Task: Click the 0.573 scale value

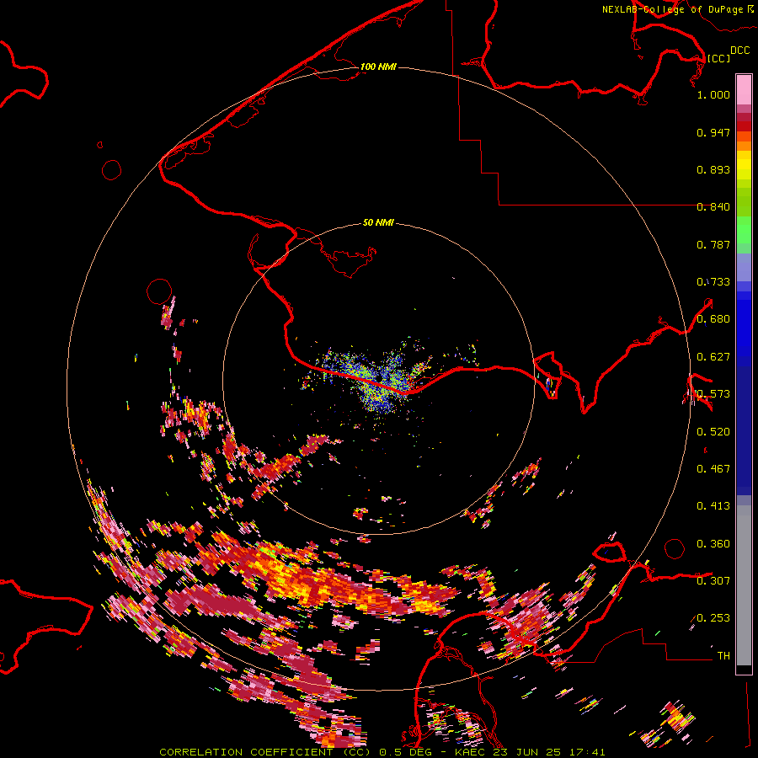Action: point(713,394)
